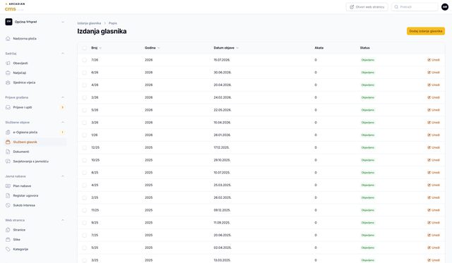Click the date 29.10.2025. cell
Screen dimensions: 452x263
click(x=222, y=160)
